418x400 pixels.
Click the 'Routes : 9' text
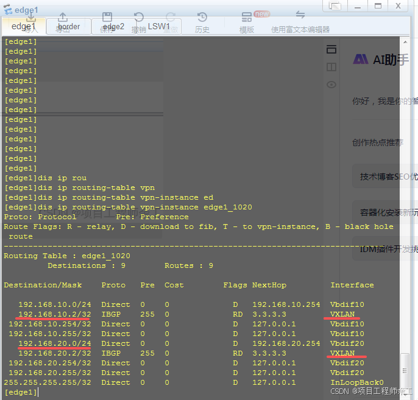click(189, 265)
